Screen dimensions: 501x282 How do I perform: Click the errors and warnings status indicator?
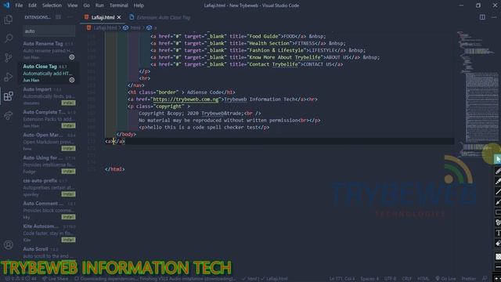[21, 279]
